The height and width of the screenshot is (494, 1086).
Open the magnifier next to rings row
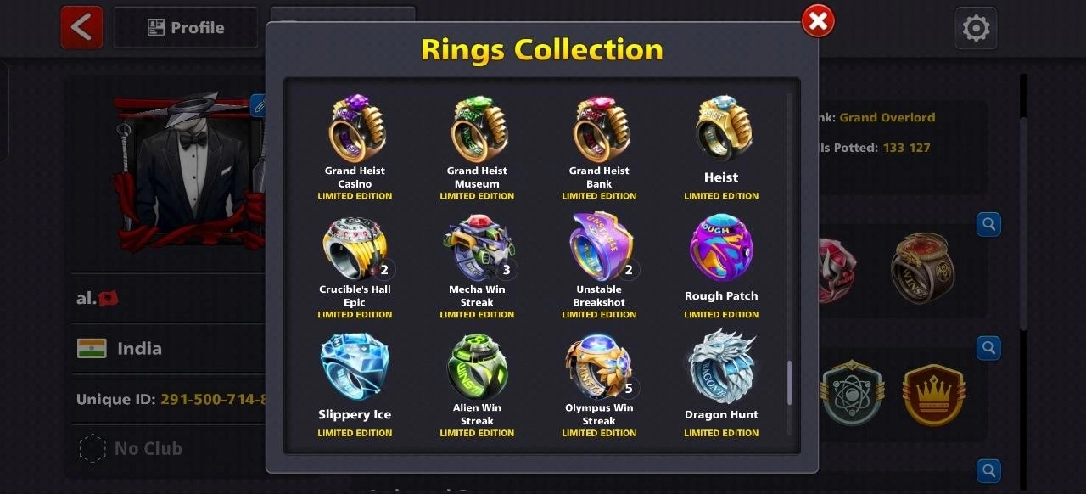pyautogui.click(x=988, y=225)
